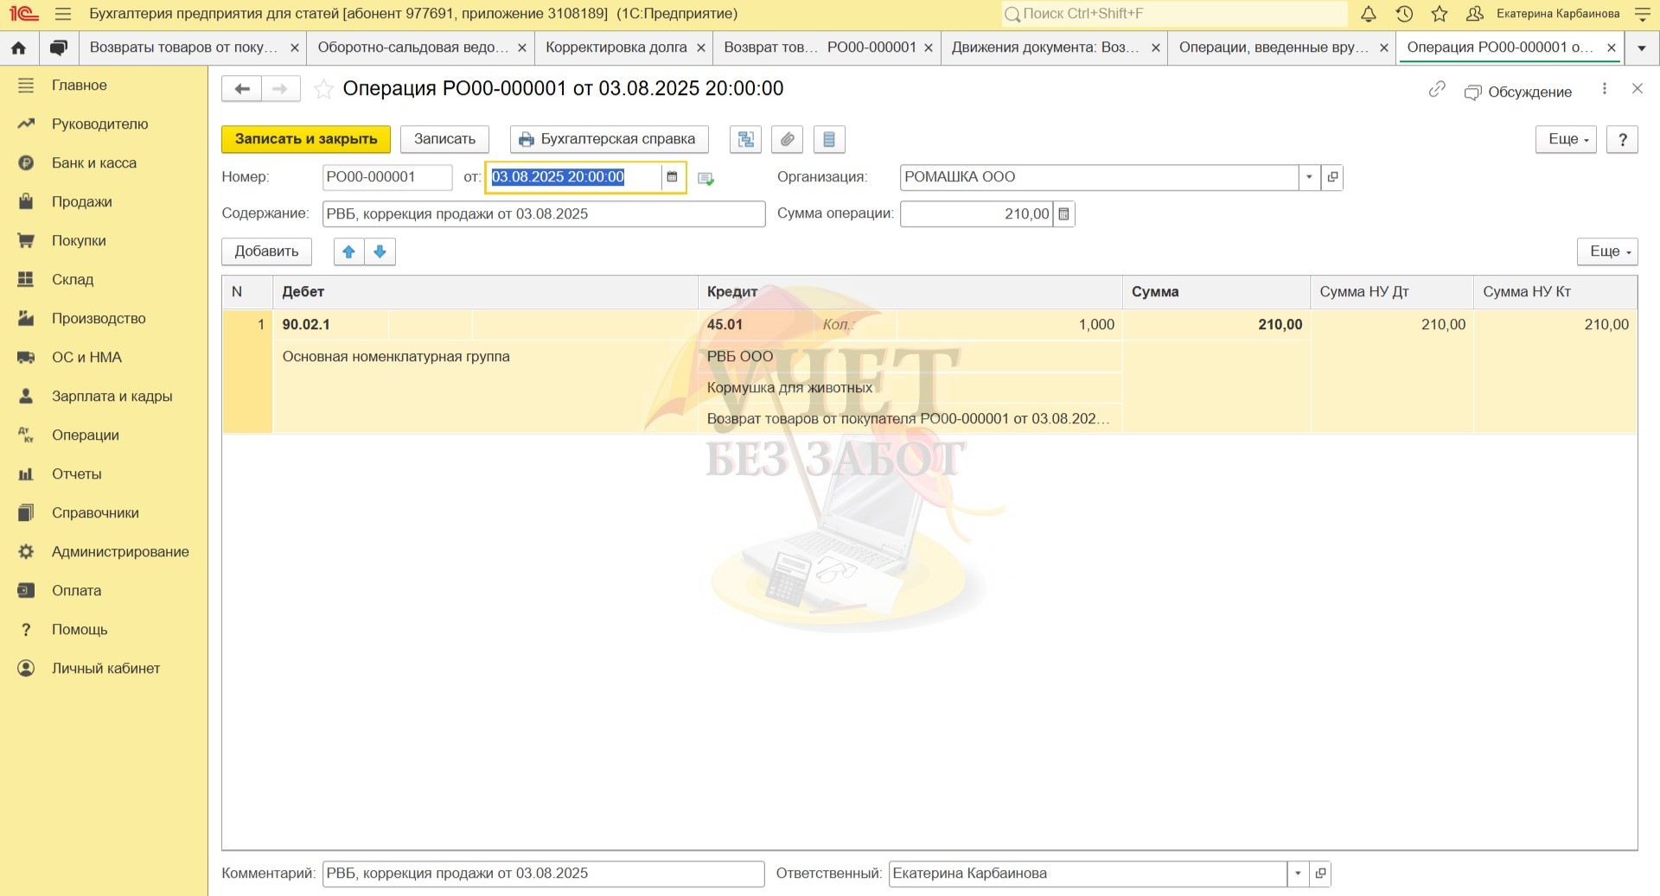
Task: Click Записать и закрыть button
Action: [x=306, y=139]
